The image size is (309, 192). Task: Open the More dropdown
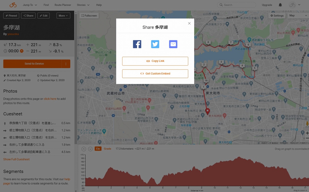(x=63, y=16)
